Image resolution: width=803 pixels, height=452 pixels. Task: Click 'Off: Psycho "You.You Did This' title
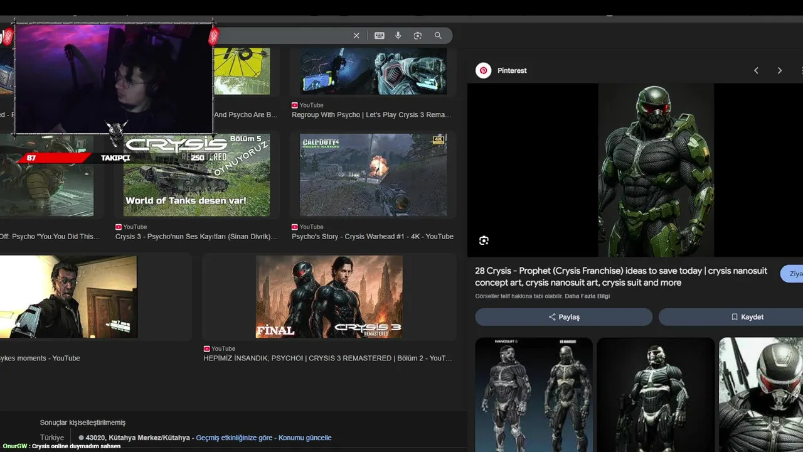50,237
